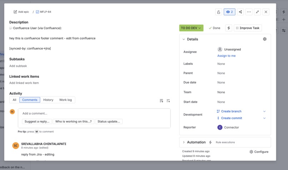Click the lightning automation button next to Done
The image size is (288, 170).
pos(229,28)
